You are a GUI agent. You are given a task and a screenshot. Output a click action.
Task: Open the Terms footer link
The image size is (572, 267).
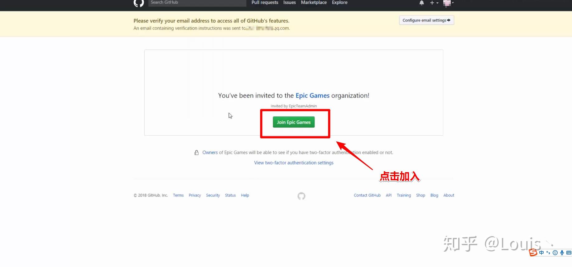pyautogui.click(x=178, y=195)
